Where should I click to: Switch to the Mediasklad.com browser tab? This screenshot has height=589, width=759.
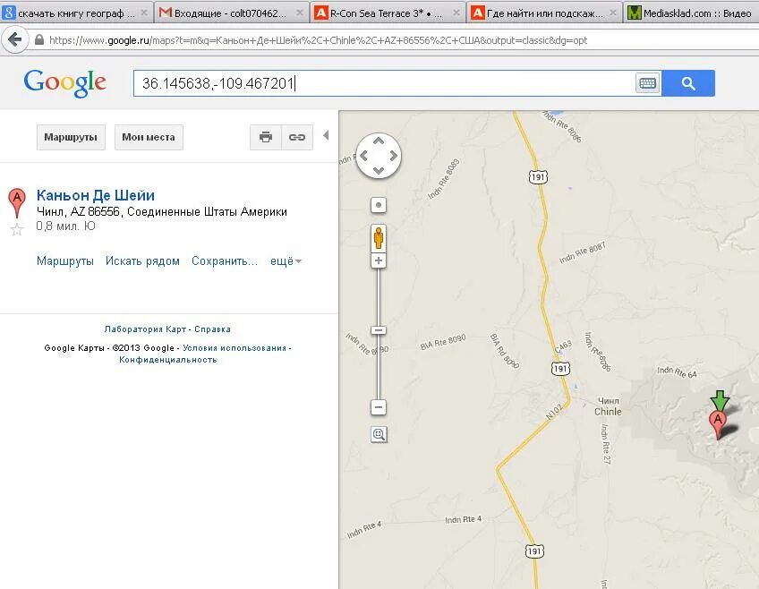691,13
